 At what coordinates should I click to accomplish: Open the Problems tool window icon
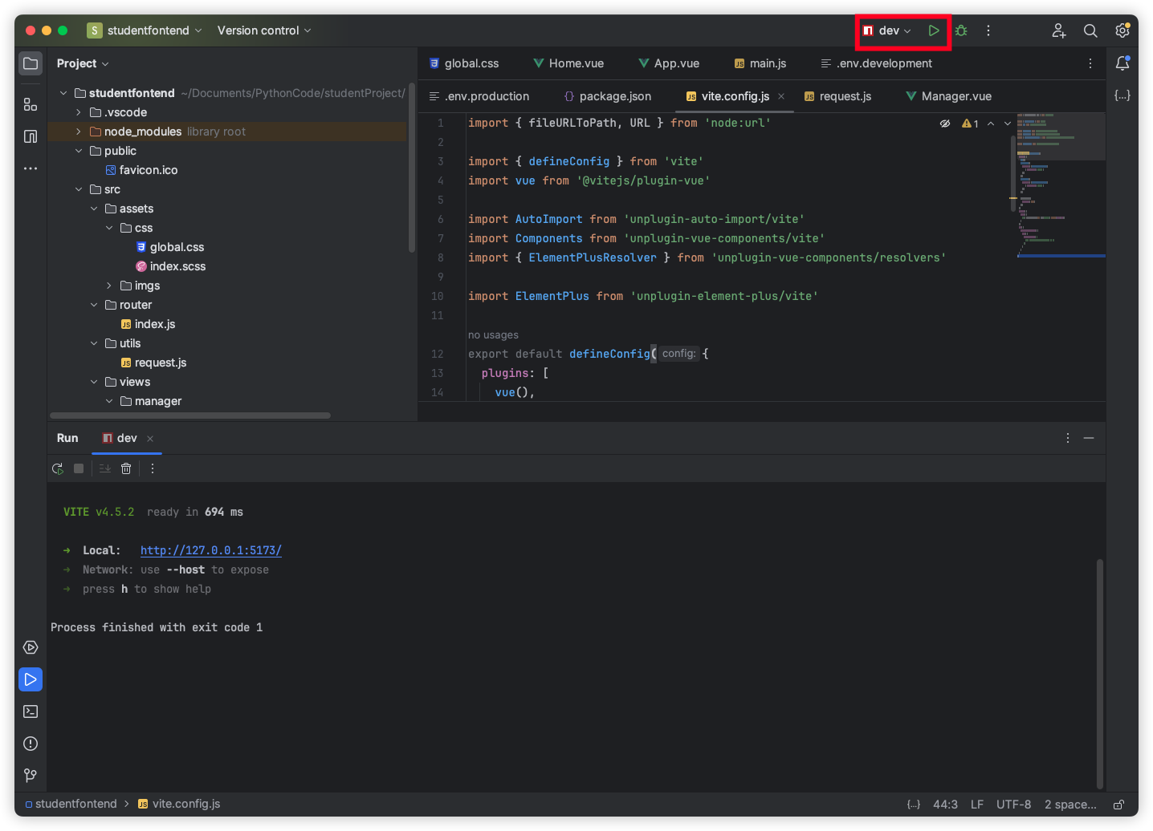click(x=31, y=744)
